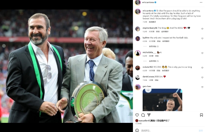The height and width of the screenshot is (132, 208).
Task: Open the emoji picker in comment box
Action: pyautogui.click(x=137, y=130)
